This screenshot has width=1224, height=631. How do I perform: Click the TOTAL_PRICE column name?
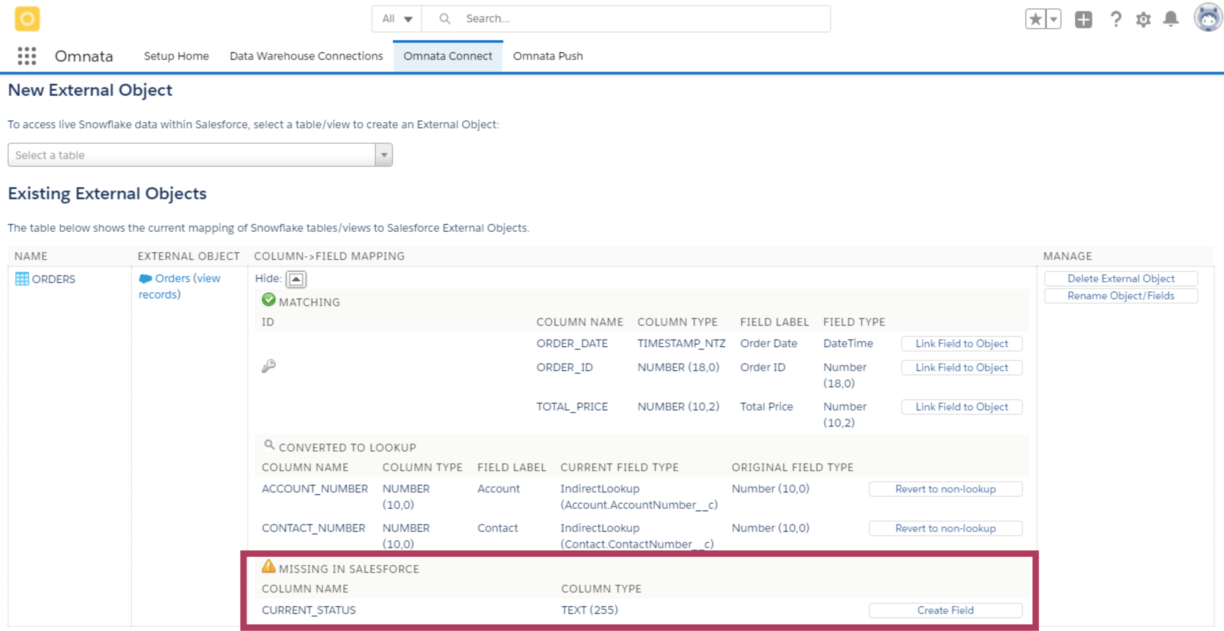coord(572,407)
